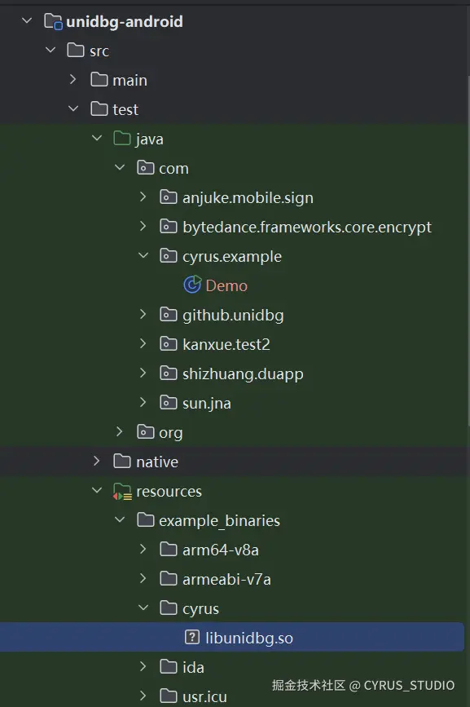Click the java test sources folder icon

click(122, 139)
